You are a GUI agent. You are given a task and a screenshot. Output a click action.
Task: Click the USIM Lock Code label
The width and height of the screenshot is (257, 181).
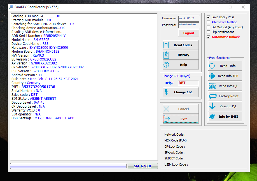point(176,164)
